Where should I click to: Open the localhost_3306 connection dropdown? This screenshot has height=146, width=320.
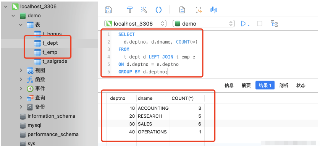click(135, 23)
